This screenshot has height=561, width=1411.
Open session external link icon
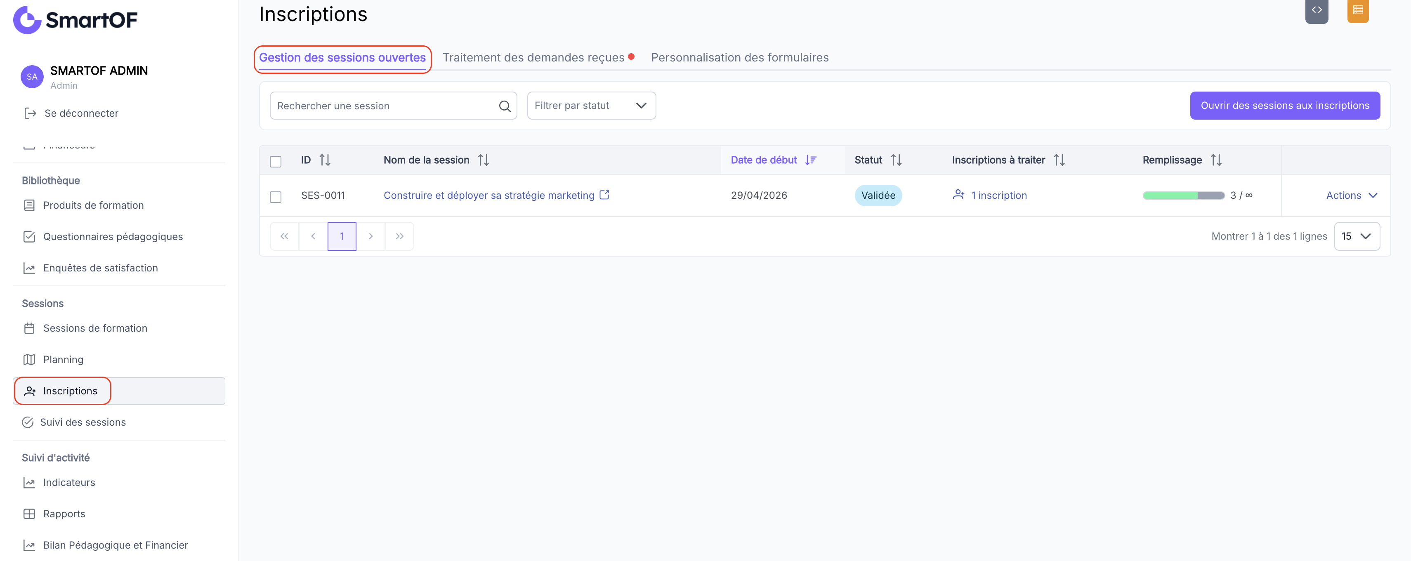[604, 195]
